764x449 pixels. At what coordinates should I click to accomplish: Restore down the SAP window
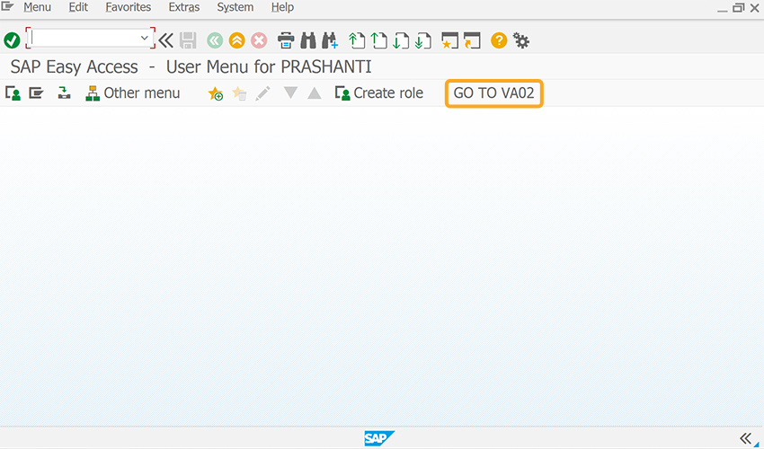pos(739,8)
